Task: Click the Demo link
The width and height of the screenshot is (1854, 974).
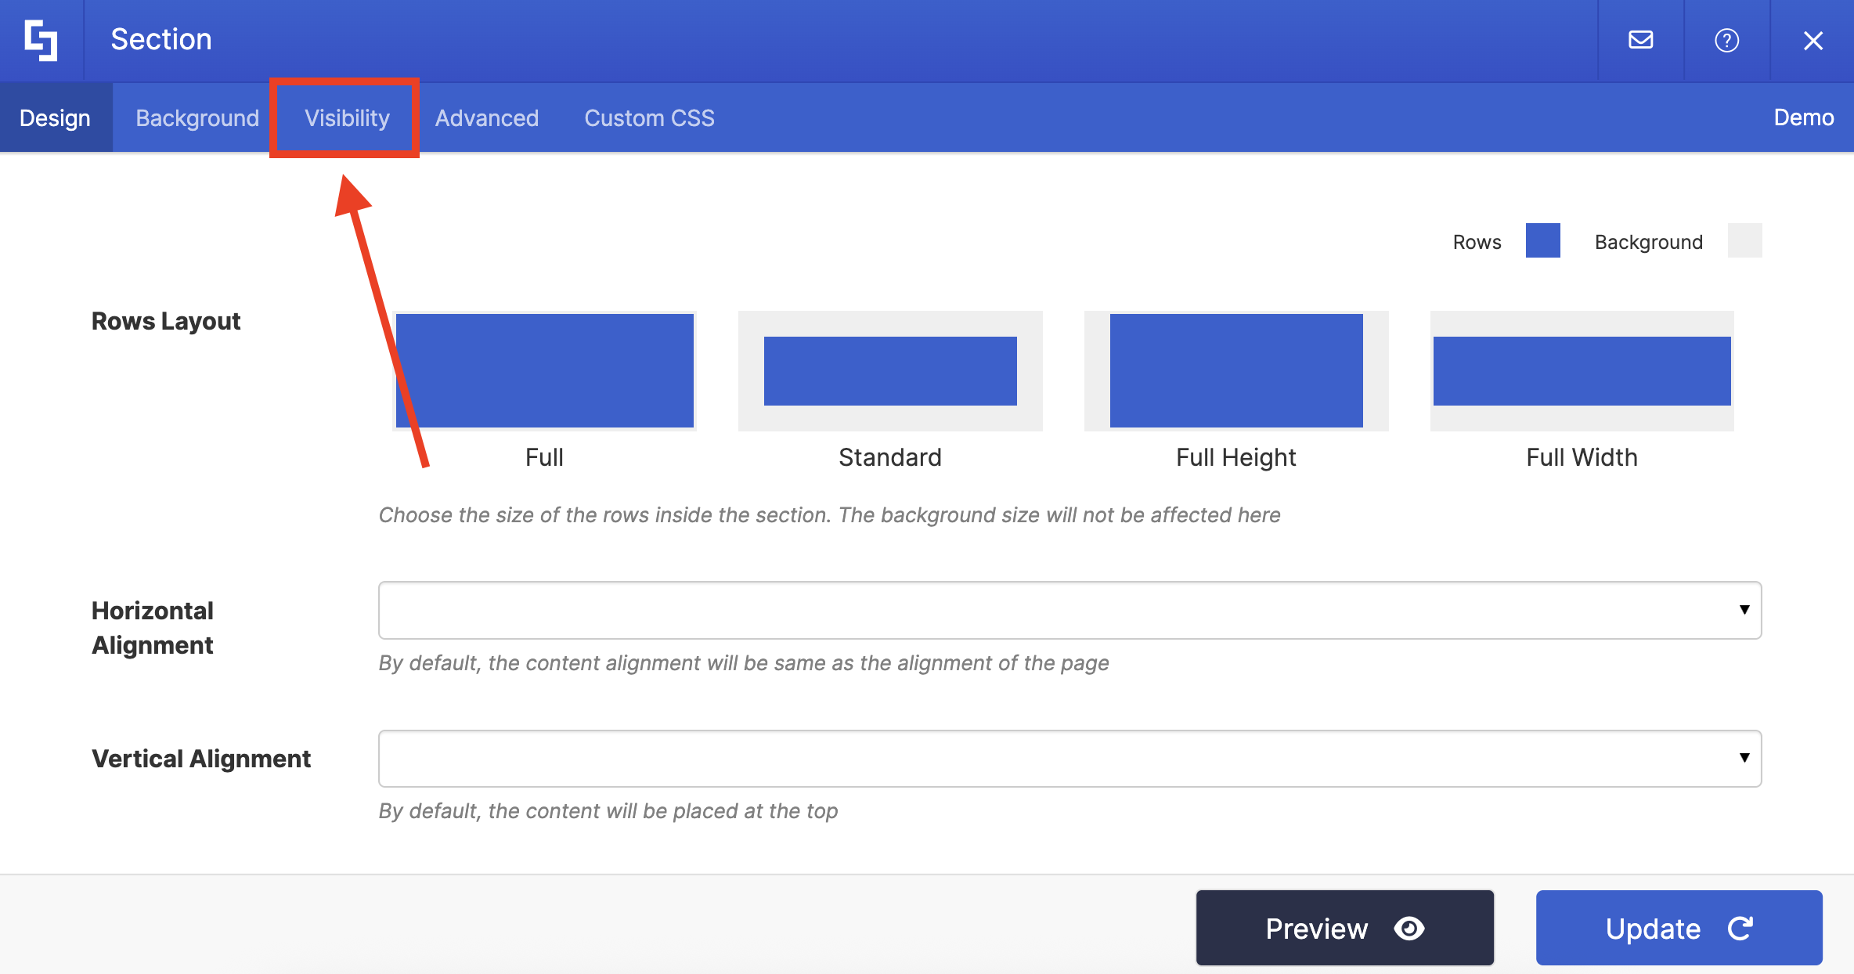Action: 1803,117
